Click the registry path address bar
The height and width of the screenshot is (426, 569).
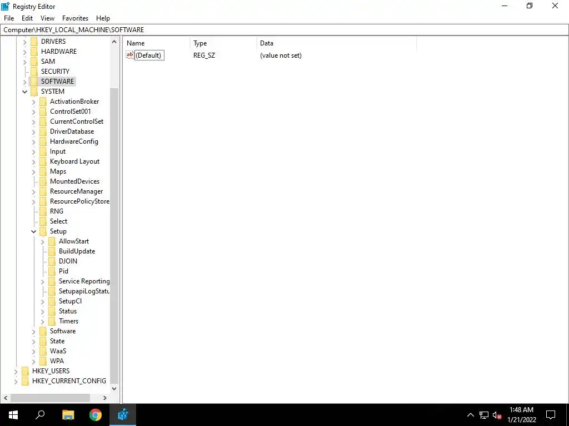coord(284,30)
